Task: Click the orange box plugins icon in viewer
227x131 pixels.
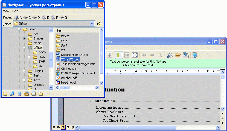Action: pos(177,55)
